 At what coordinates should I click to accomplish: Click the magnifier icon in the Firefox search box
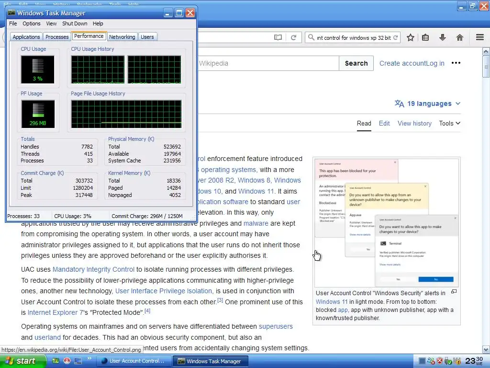(x=311, y=37)
